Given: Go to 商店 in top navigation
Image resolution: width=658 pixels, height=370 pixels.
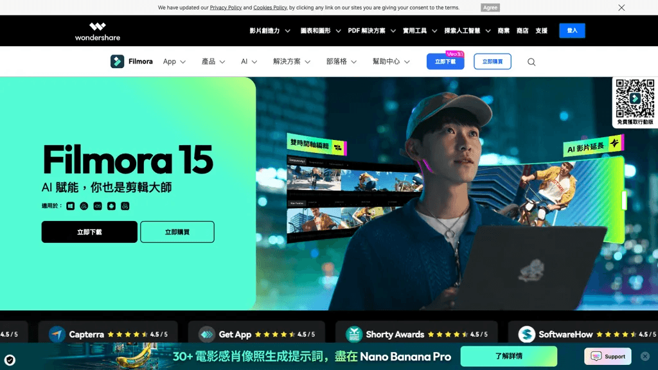Looking at the screenshot, I should (522, 31).
